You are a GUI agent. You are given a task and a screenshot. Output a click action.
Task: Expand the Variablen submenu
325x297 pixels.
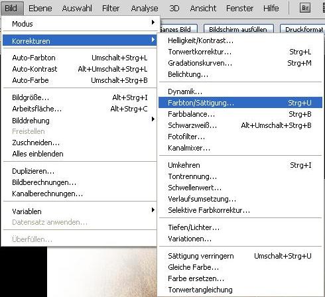pos(80,211)
